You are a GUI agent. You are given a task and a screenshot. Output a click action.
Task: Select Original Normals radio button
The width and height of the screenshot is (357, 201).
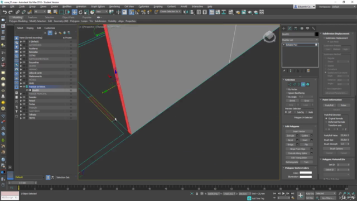pyautogui.click(x=326, y=118)
